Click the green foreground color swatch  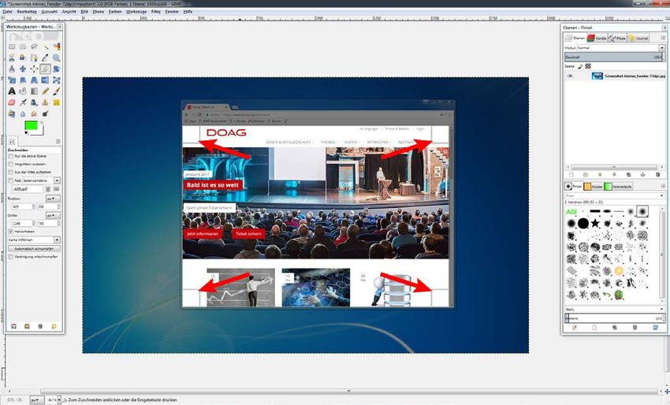click(32, 125)
